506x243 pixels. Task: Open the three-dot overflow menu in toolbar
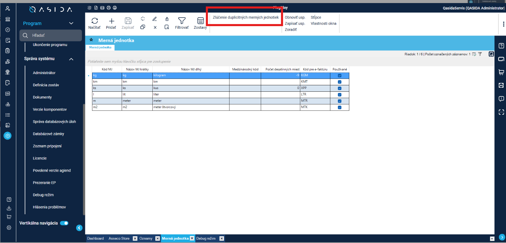pyautogui.click(x=504, y=24)
